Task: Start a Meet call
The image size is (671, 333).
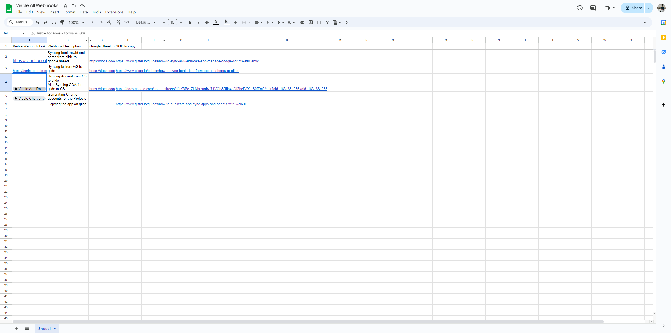Action: click(x=607, y=8)
